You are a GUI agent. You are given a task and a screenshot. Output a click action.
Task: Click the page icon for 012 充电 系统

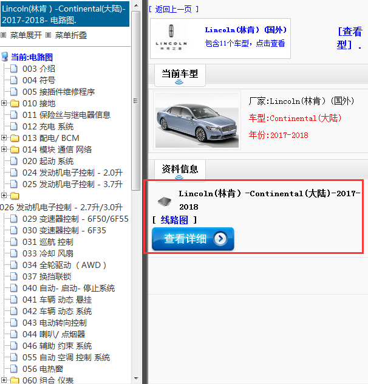point(14,126)
